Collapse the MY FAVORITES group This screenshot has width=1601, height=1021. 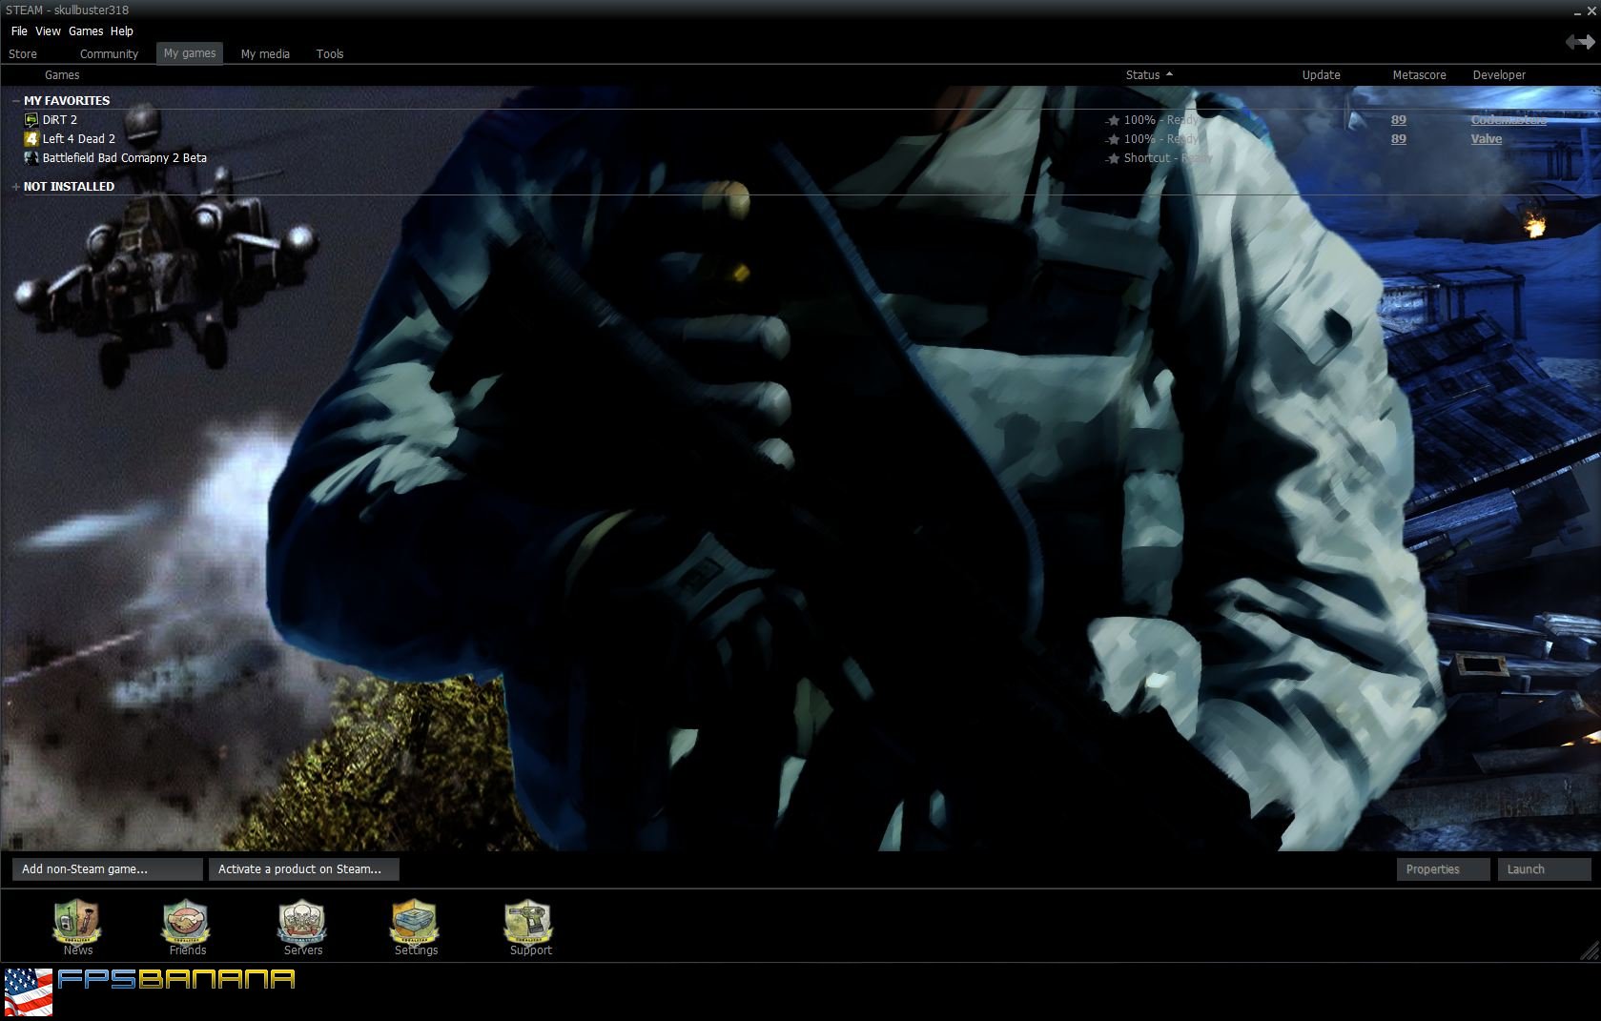point(15,101)
